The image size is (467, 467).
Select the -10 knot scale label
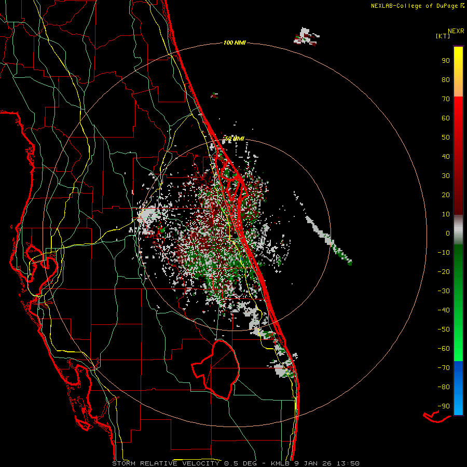444,253
